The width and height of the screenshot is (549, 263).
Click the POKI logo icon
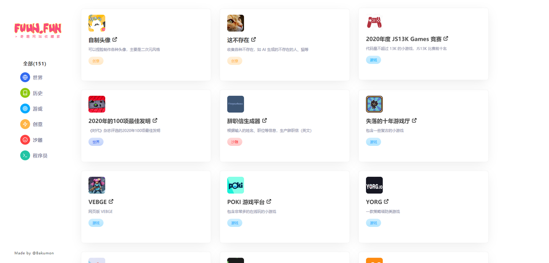[x=236, y=185]
